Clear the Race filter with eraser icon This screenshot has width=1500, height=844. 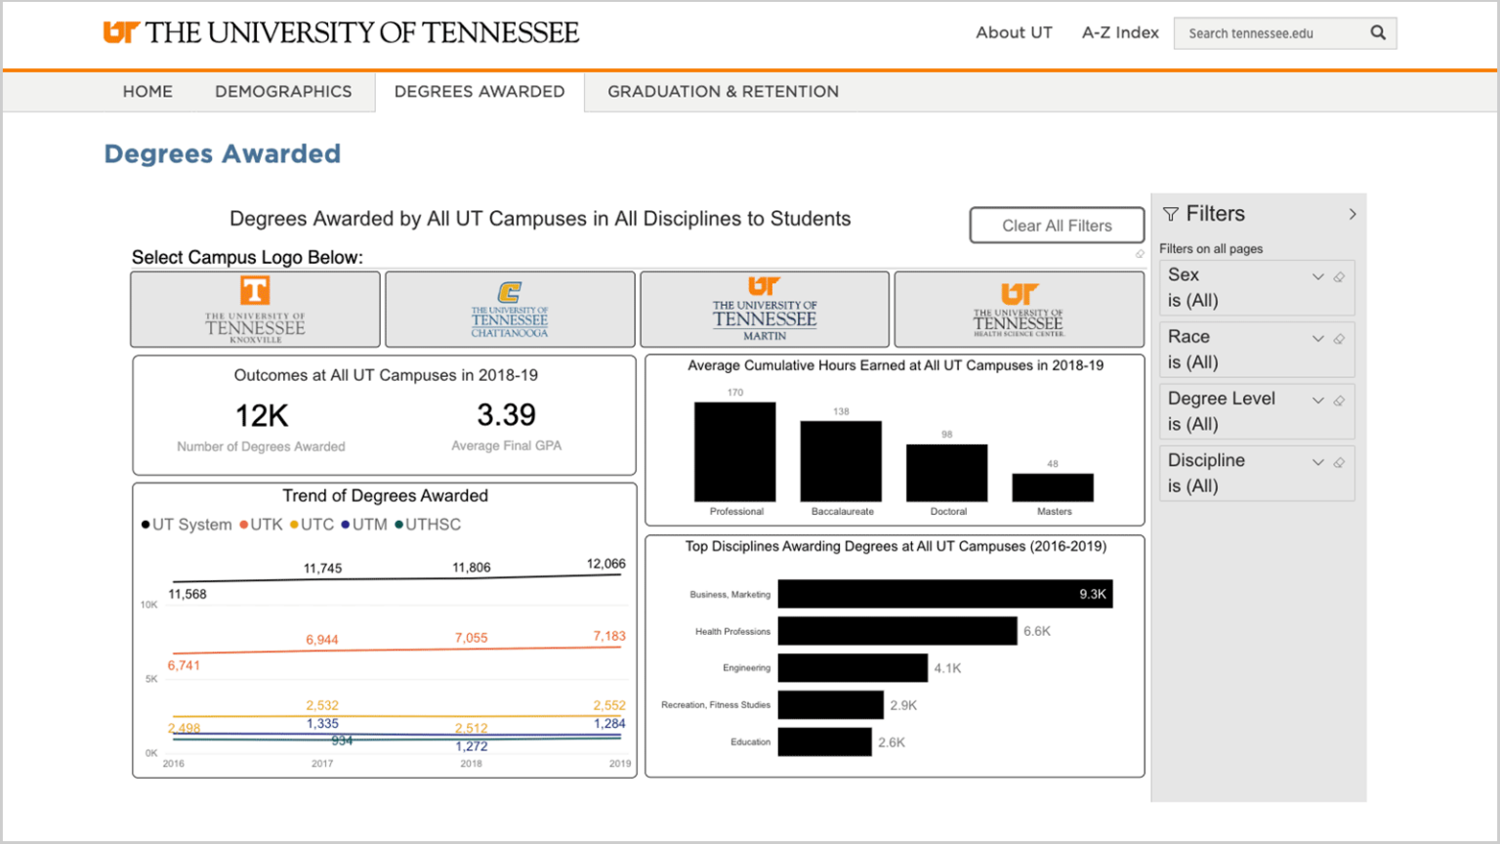point(1339,338)
